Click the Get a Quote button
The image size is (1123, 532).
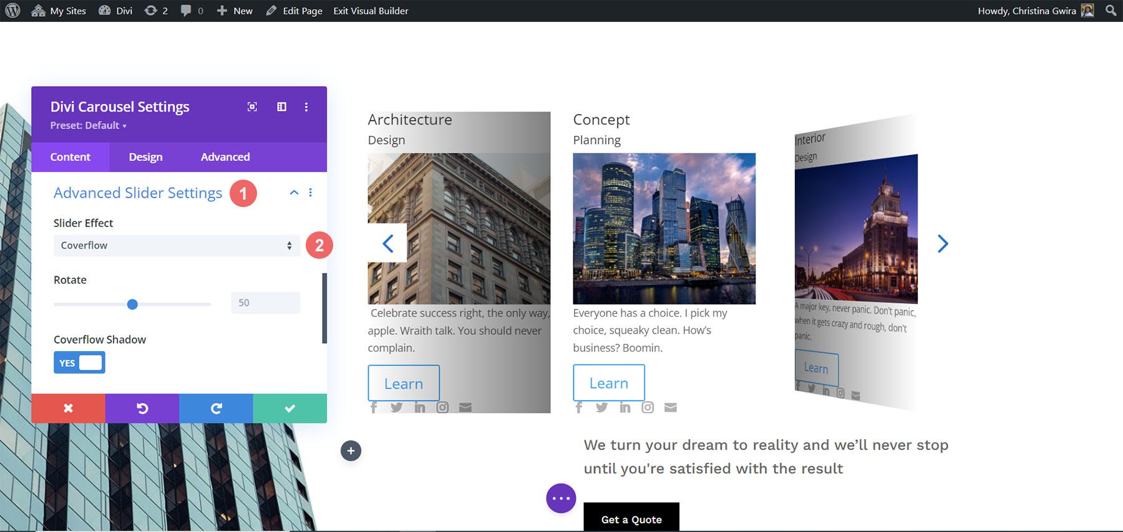[631, 519]
